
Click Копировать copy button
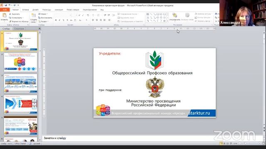pyautogui.click(x=16, y=17)
